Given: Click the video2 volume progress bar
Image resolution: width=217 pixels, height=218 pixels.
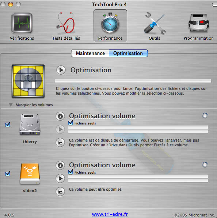Looking at the screenshot, I should click(x=138, y=178).
